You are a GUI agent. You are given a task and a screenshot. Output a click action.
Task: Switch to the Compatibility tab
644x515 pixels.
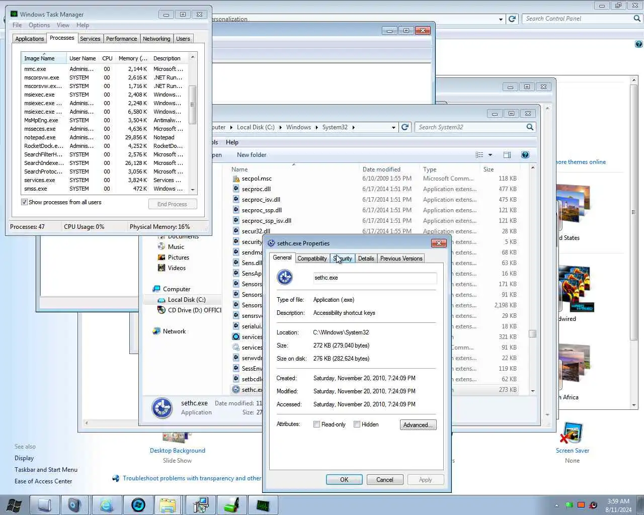[x=312, y=259]
